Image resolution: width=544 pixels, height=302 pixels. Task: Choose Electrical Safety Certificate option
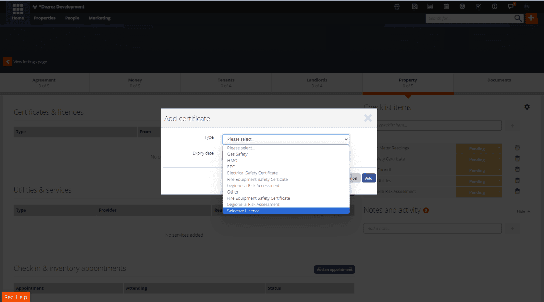(286, 173)
